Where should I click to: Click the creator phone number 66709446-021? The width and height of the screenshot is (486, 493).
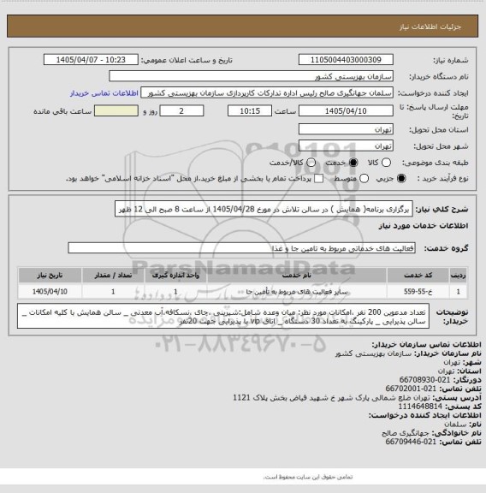(411, 442)
